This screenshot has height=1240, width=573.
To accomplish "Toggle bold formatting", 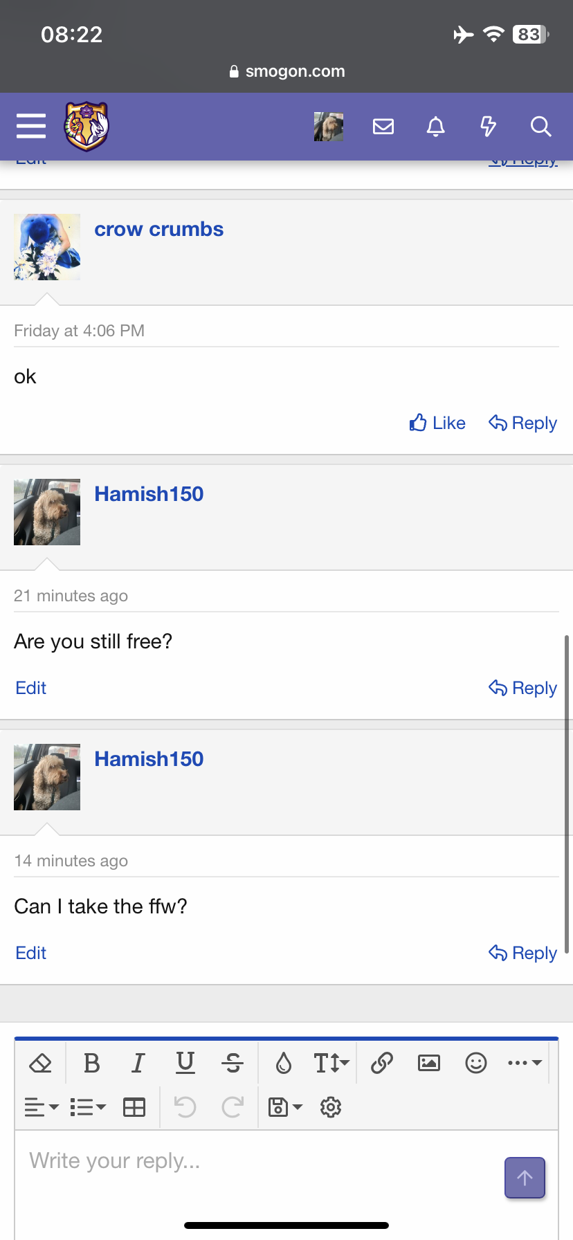I will tap(91, 1063).
